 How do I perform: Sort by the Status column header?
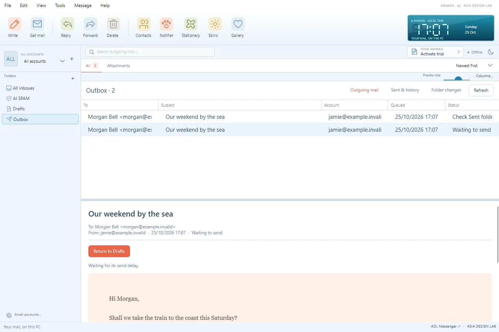point(472,105)
